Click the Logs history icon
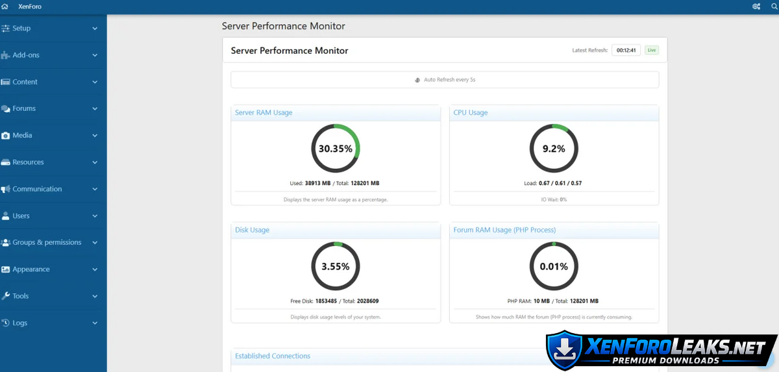Screen dimensions: 779x372 click(x=6, y=323)
